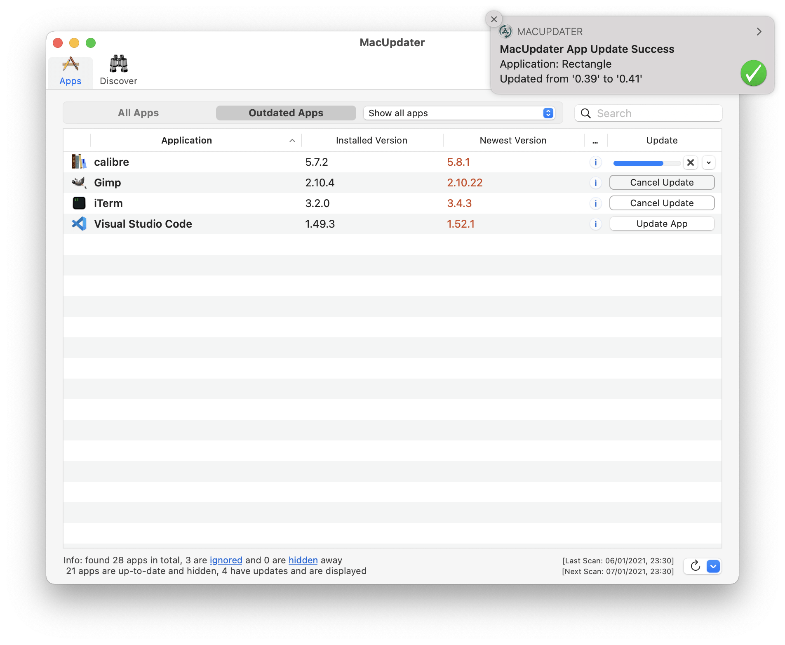Click iTerm installed version 3.2.0
This screenshot has width=785, height=645.
click(317, 203)
